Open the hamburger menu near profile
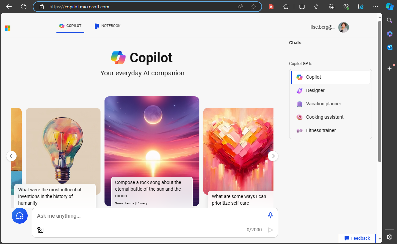This screenshot has height=244, width=397. point(359,27)
